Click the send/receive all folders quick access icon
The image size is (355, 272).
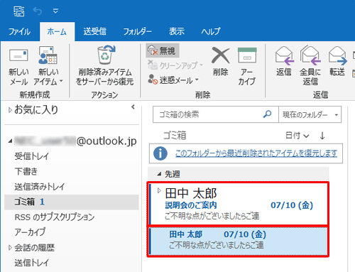[x=19, y=11]
